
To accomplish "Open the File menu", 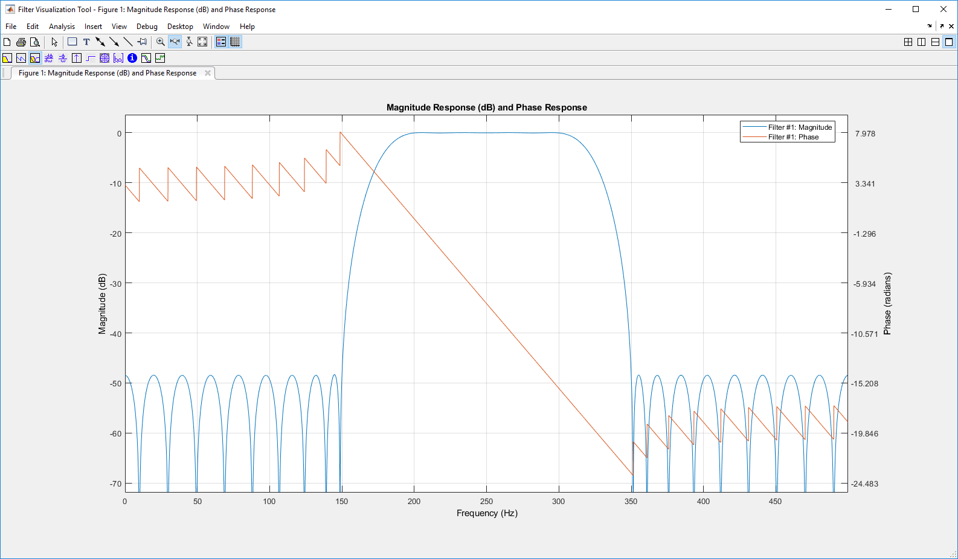I will [x=11, y=27].
